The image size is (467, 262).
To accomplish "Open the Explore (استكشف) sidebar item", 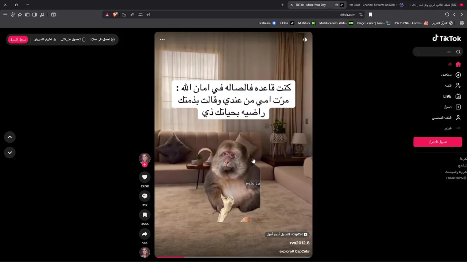I will [x=451, y=75].
